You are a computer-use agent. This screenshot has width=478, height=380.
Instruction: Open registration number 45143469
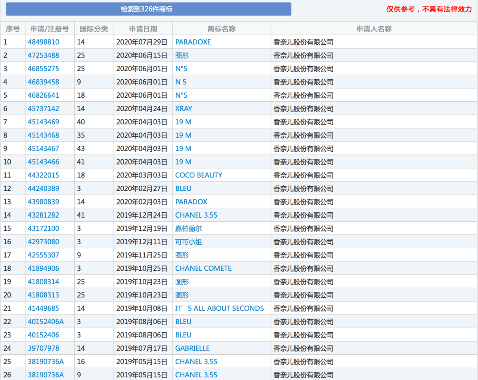pos(43,122)
